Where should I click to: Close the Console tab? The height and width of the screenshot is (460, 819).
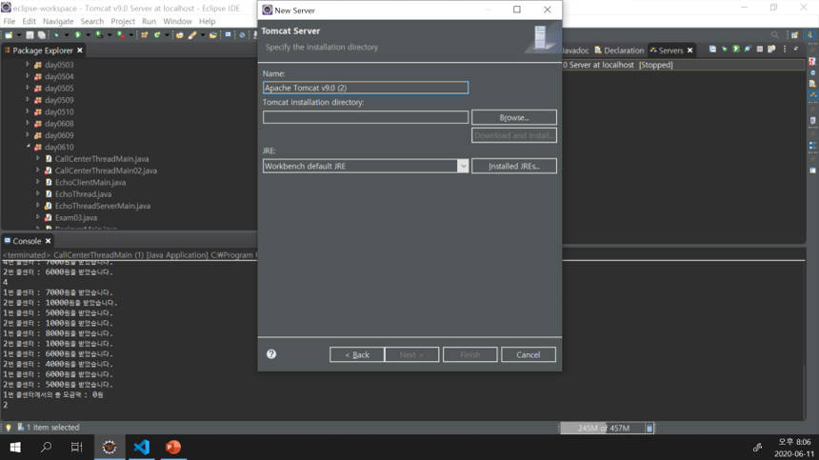(48, 241)
